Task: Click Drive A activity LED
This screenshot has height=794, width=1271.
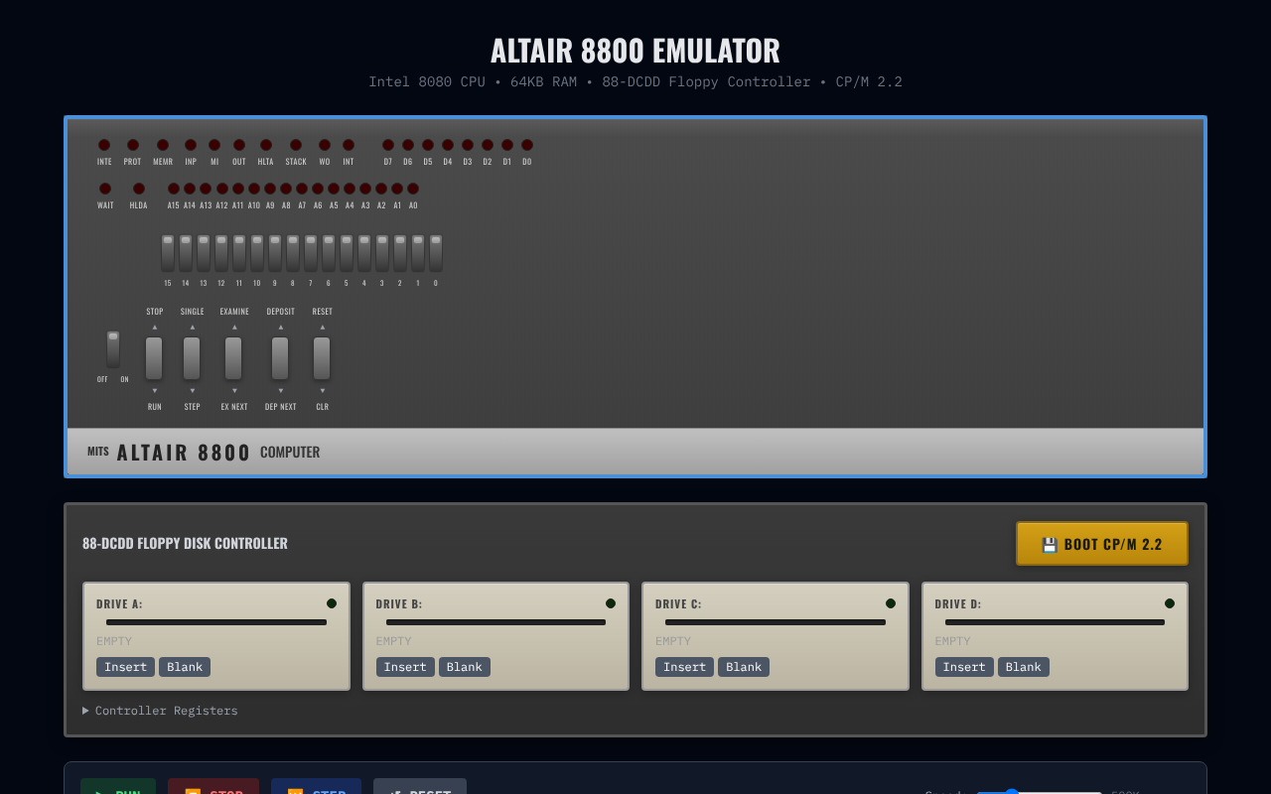Action: pos(332,603)
